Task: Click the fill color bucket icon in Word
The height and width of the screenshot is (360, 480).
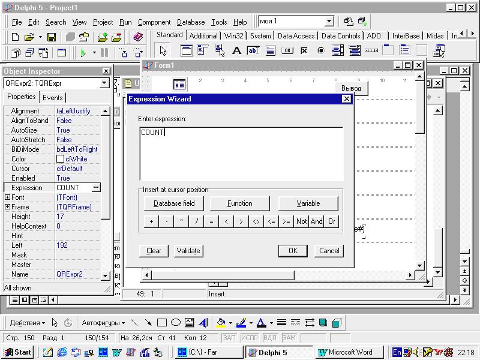Action: pos(221,323)
